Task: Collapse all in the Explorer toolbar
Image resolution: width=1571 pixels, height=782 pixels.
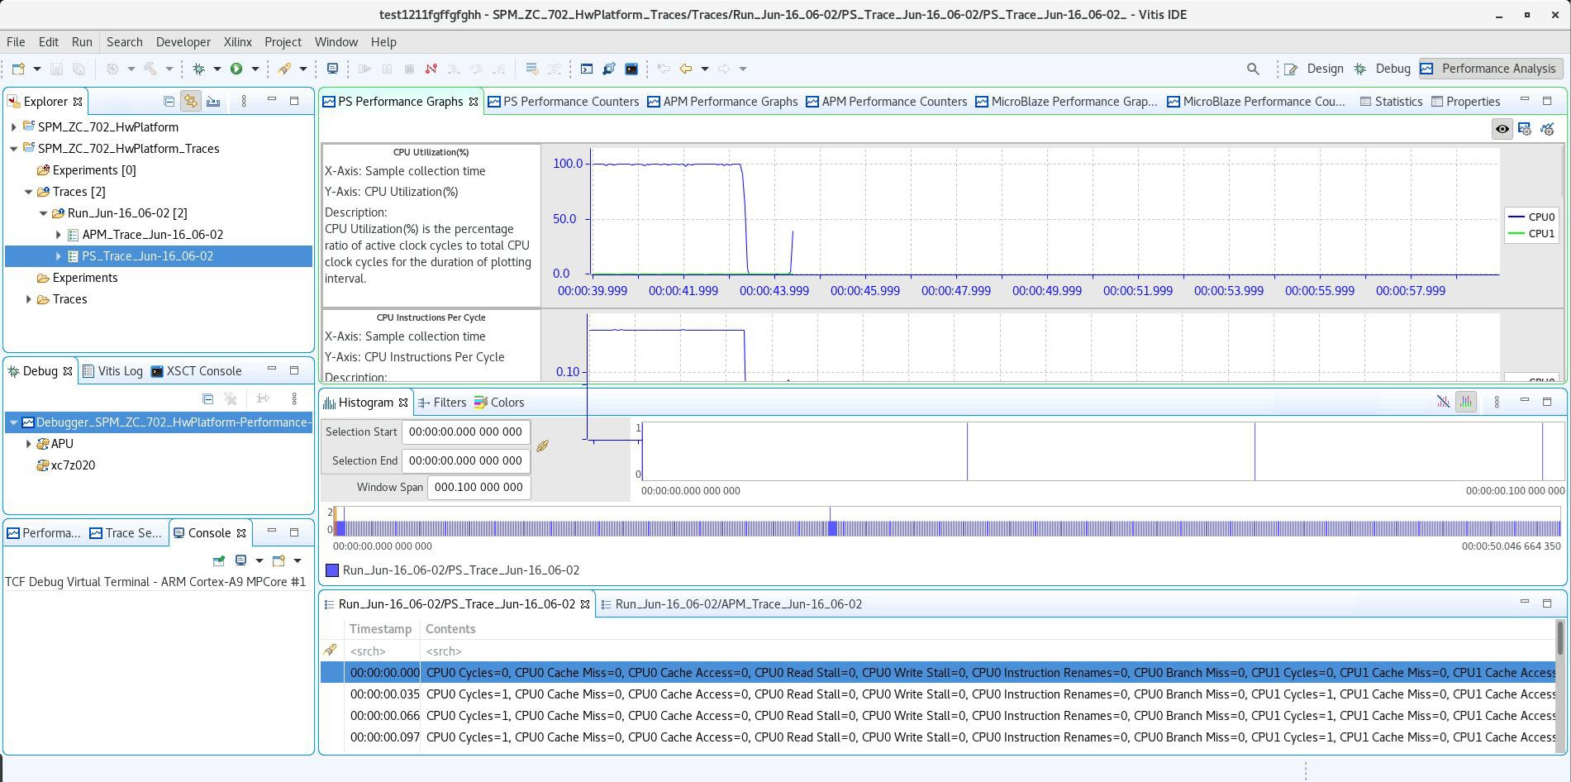Action: click(169, 101)
